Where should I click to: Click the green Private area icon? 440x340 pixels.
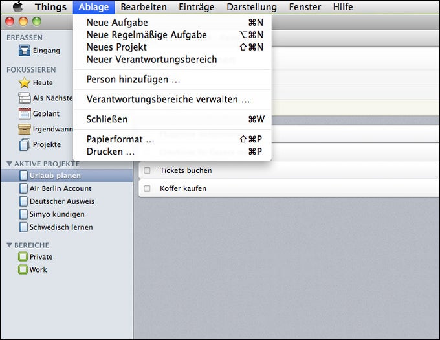pos(23,256)
